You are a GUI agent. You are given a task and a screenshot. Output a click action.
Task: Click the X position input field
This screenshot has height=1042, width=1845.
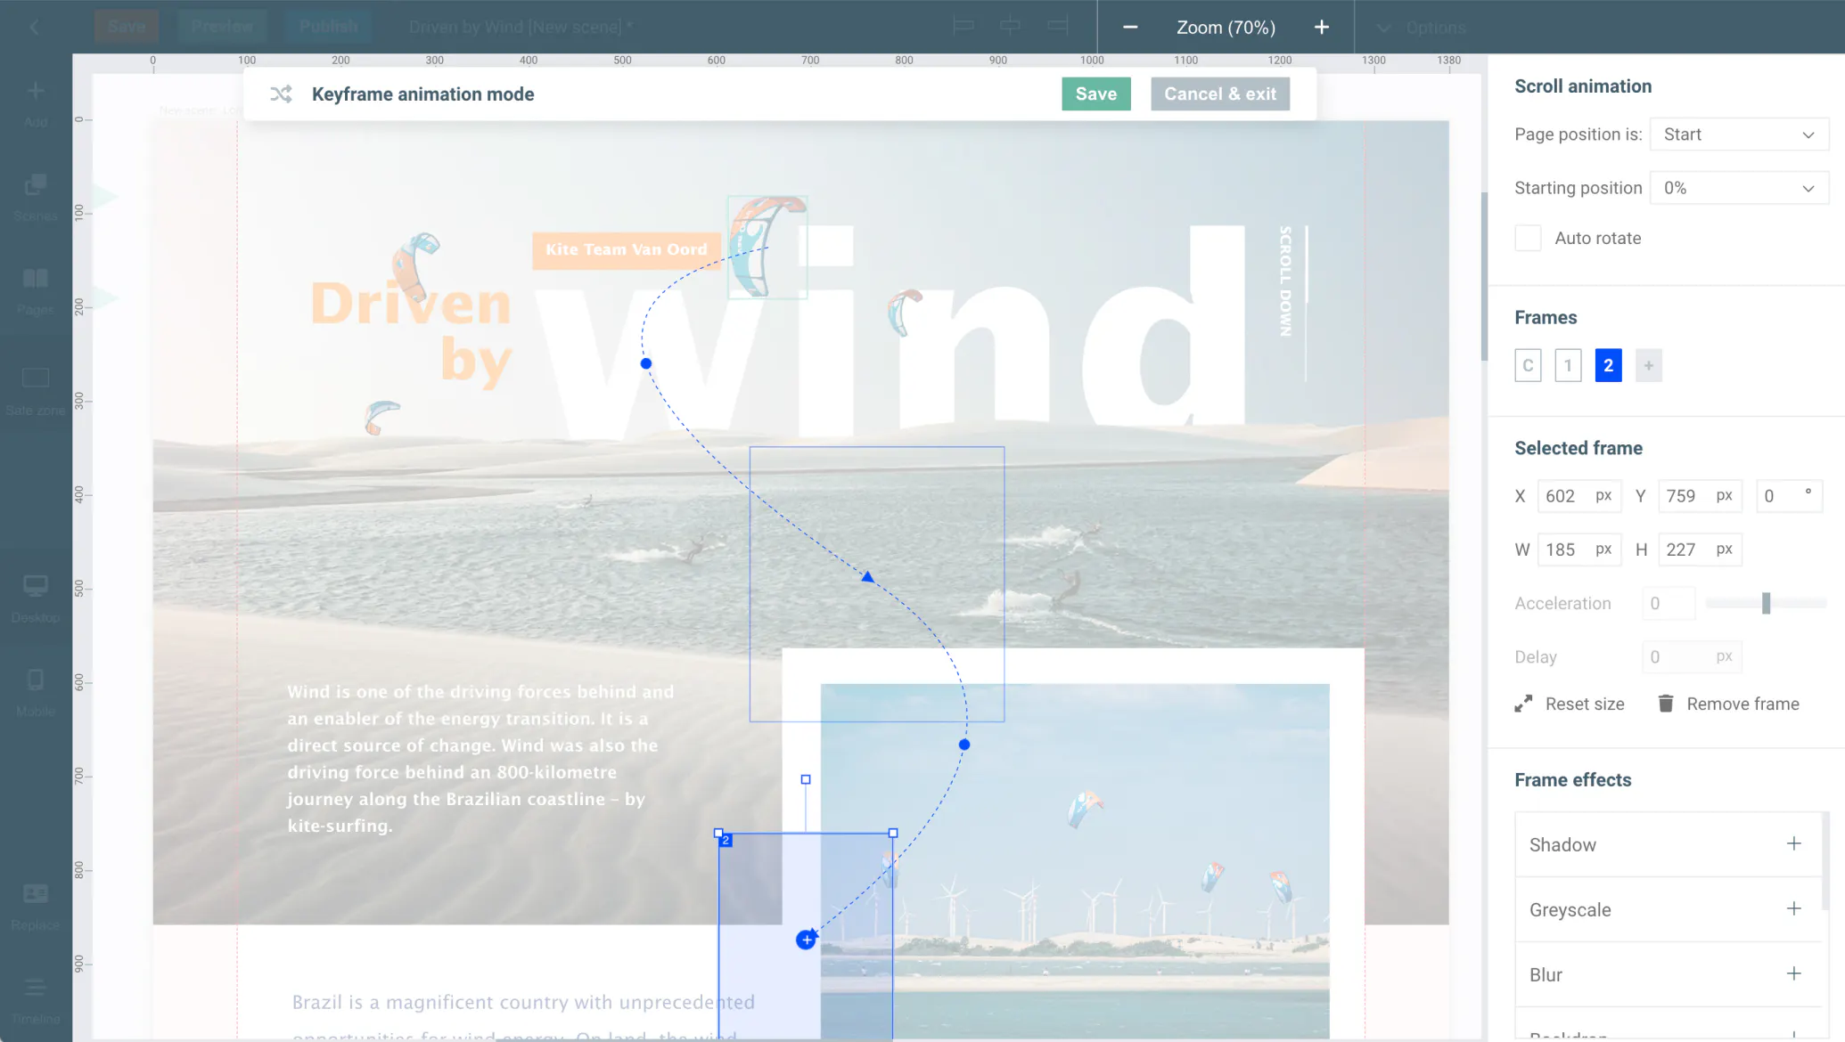[x=1578, y=496]
